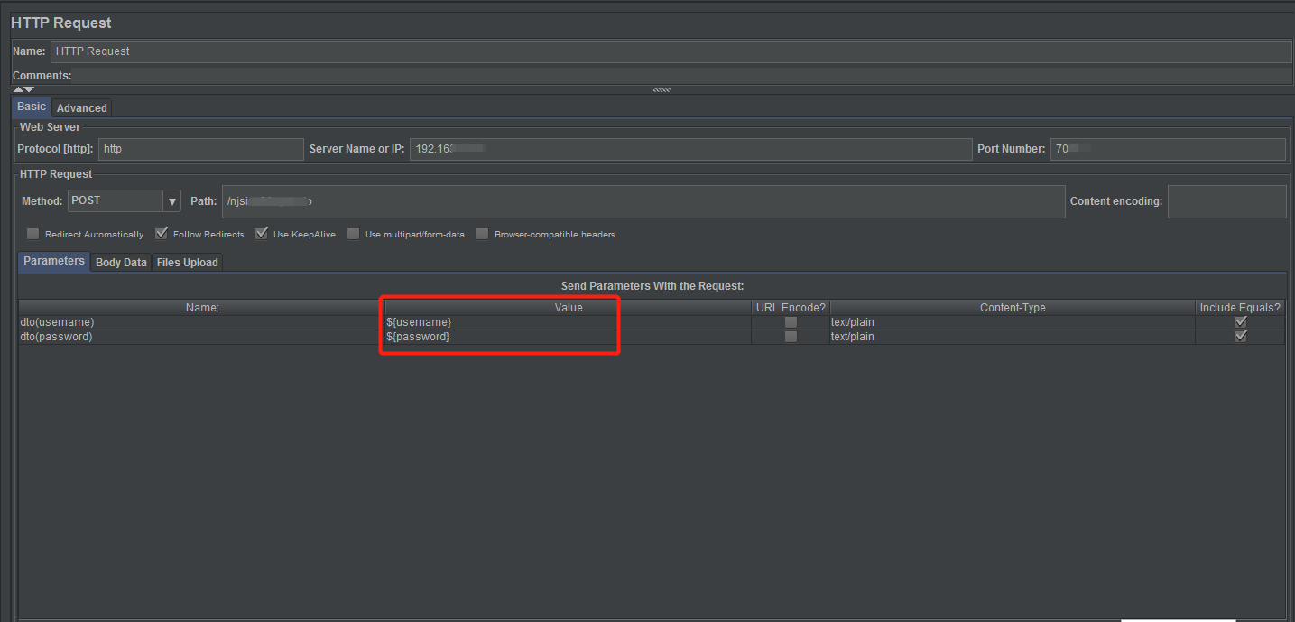Select the dto(password) name cell

point(202,337)
